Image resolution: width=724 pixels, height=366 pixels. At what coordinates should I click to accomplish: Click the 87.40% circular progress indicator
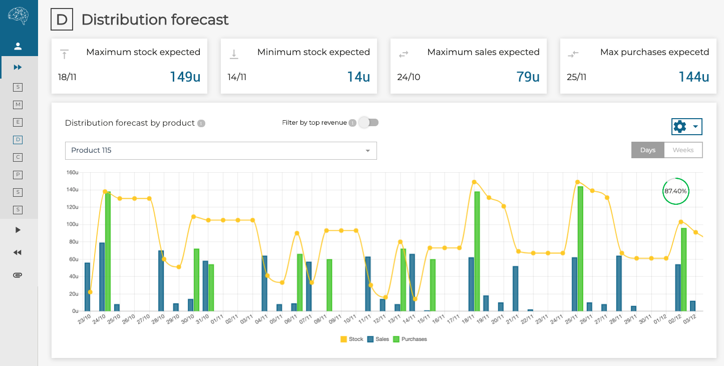coord(676,191)
